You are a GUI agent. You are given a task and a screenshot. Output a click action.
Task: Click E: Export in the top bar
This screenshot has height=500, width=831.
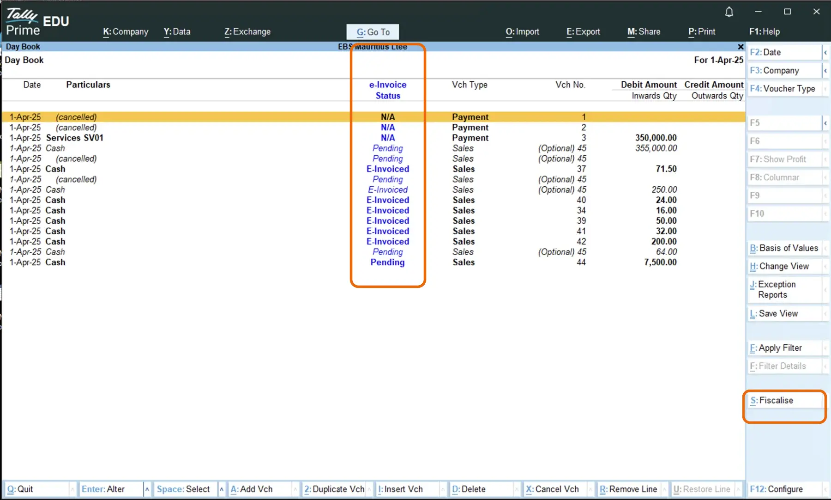pos(583,31)
